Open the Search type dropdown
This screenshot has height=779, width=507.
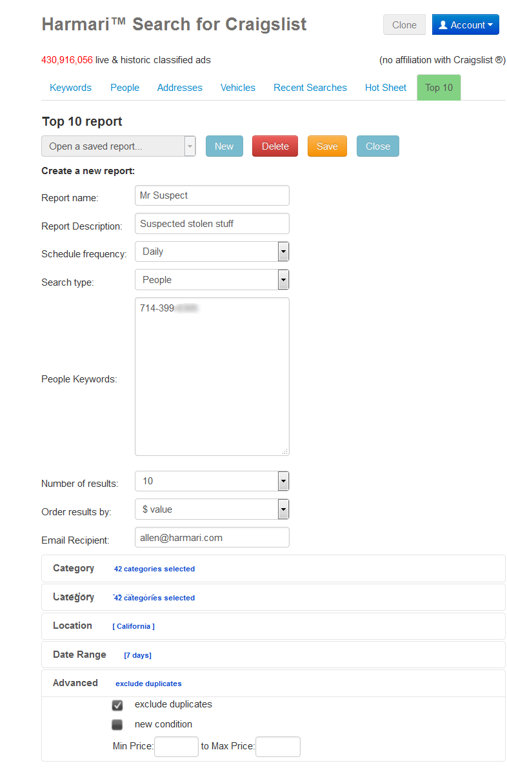click(212, 280)
